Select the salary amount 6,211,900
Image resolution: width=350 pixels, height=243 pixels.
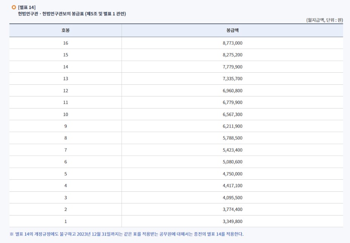(x=235, y=126)
